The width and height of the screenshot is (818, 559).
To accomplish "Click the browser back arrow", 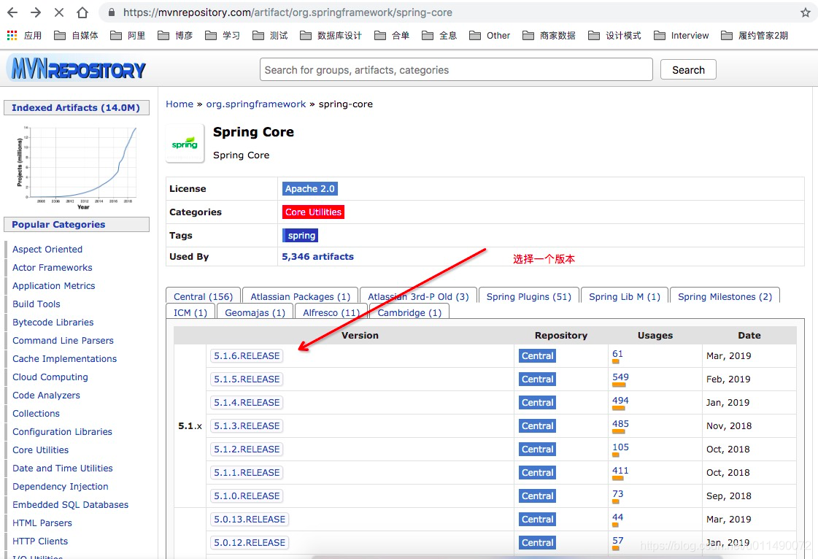I will pyautogui.click(x=12, y=12).
